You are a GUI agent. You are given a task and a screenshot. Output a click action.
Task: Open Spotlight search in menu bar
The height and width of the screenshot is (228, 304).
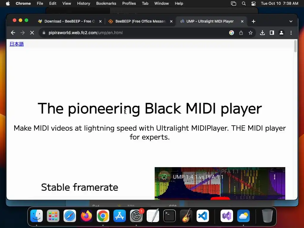pyautogui.click(x=244, y=4)
